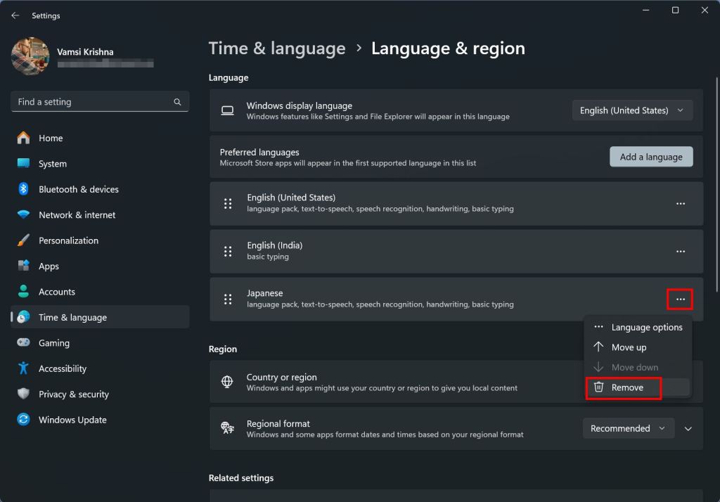Click the Windows display language laptop icon
720x502 pixels.
tap(227, 110)
